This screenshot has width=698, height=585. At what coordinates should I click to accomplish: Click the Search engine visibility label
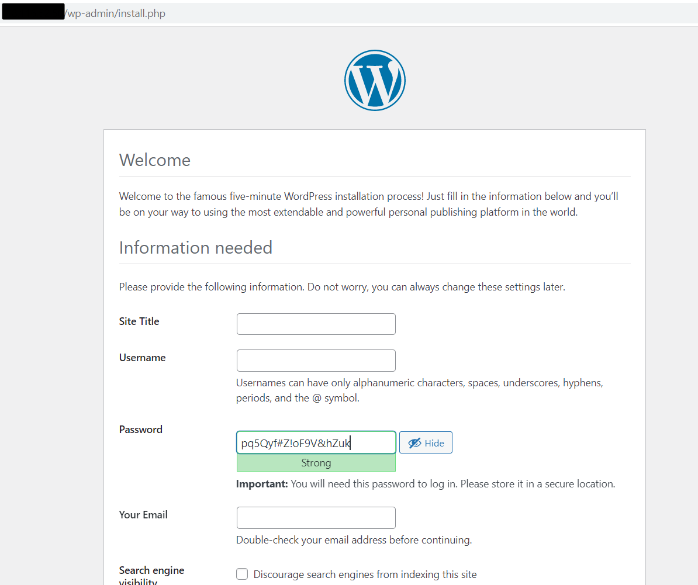click(x=151, y=576)
